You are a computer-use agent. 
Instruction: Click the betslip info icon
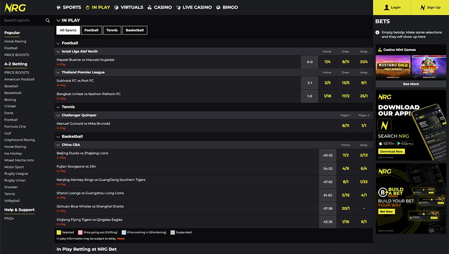click(x=378, y=32)
